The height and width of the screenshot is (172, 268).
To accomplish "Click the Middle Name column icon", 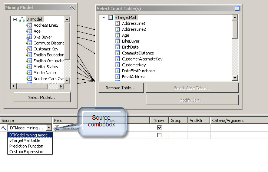I will pyautogui.click(x=29, y=73).
